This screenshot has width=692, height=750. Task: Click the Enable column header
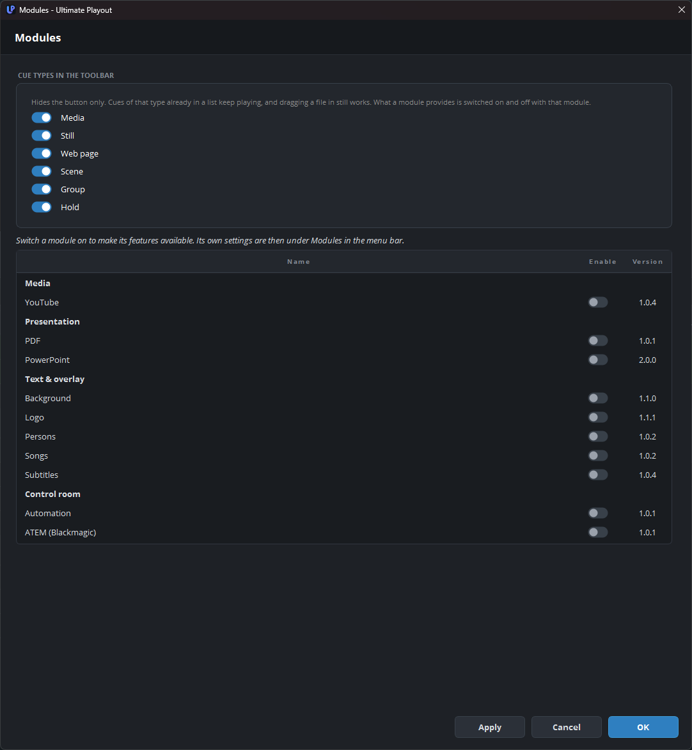pyautogui.click(x=602, y=262)
